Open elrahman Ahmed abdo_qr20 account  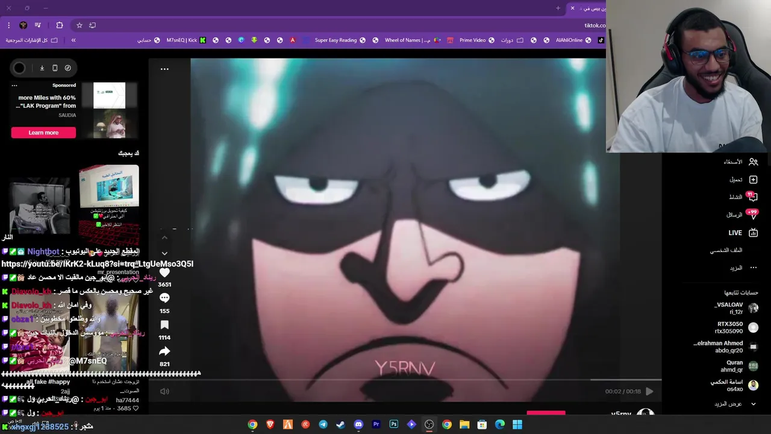(x=726, y=347)
